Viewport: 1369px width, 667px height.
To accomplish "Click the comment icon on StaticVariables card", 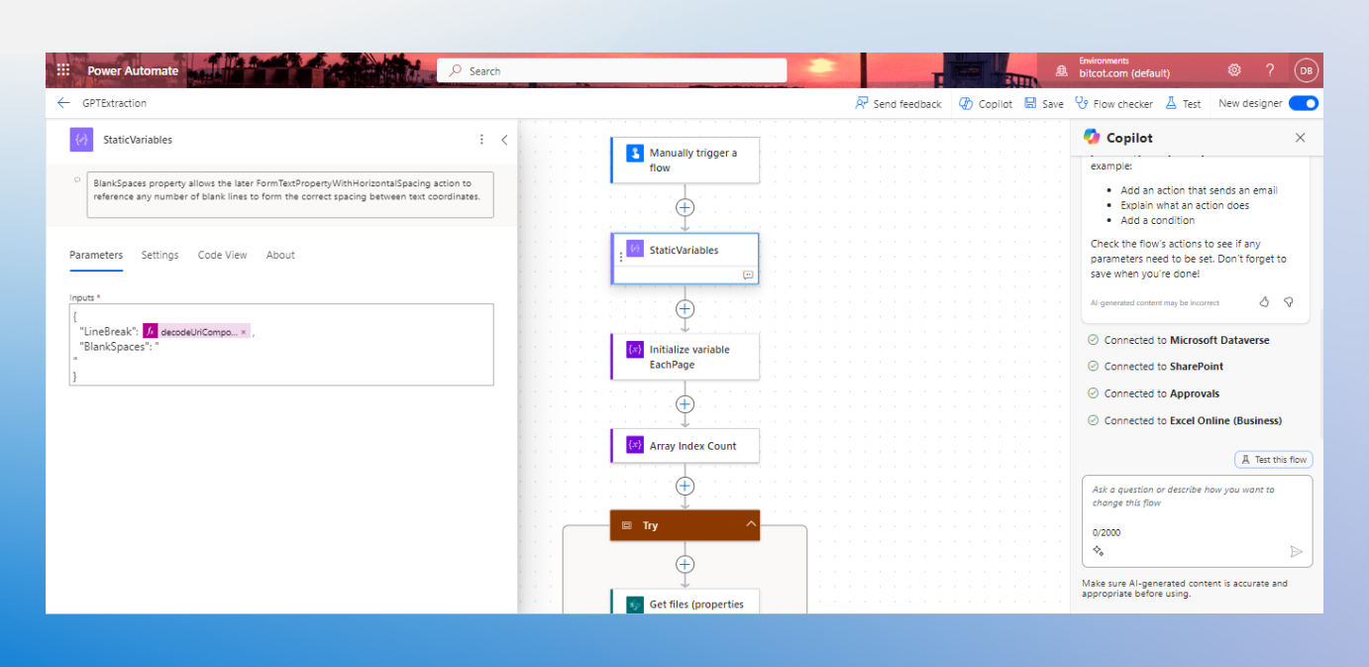I will tap(748, 275).
